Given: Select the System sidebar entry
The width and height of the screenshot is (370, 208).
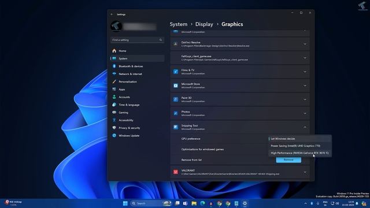Looking at the screenshot, I should coord(138,58).
